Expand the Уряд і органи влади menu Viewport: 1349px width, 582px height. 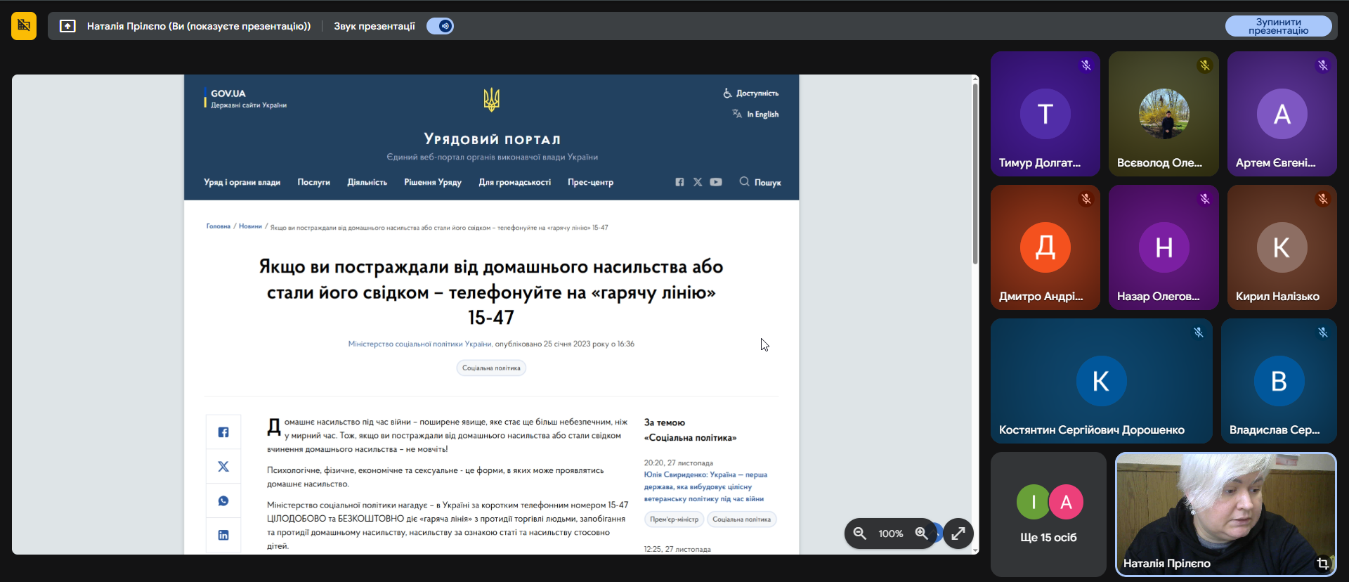click(x=242, y=182)
